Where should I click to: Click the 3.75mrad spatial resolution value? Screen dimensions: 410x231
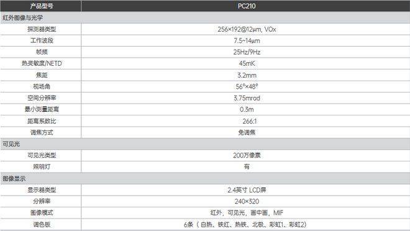247,98
